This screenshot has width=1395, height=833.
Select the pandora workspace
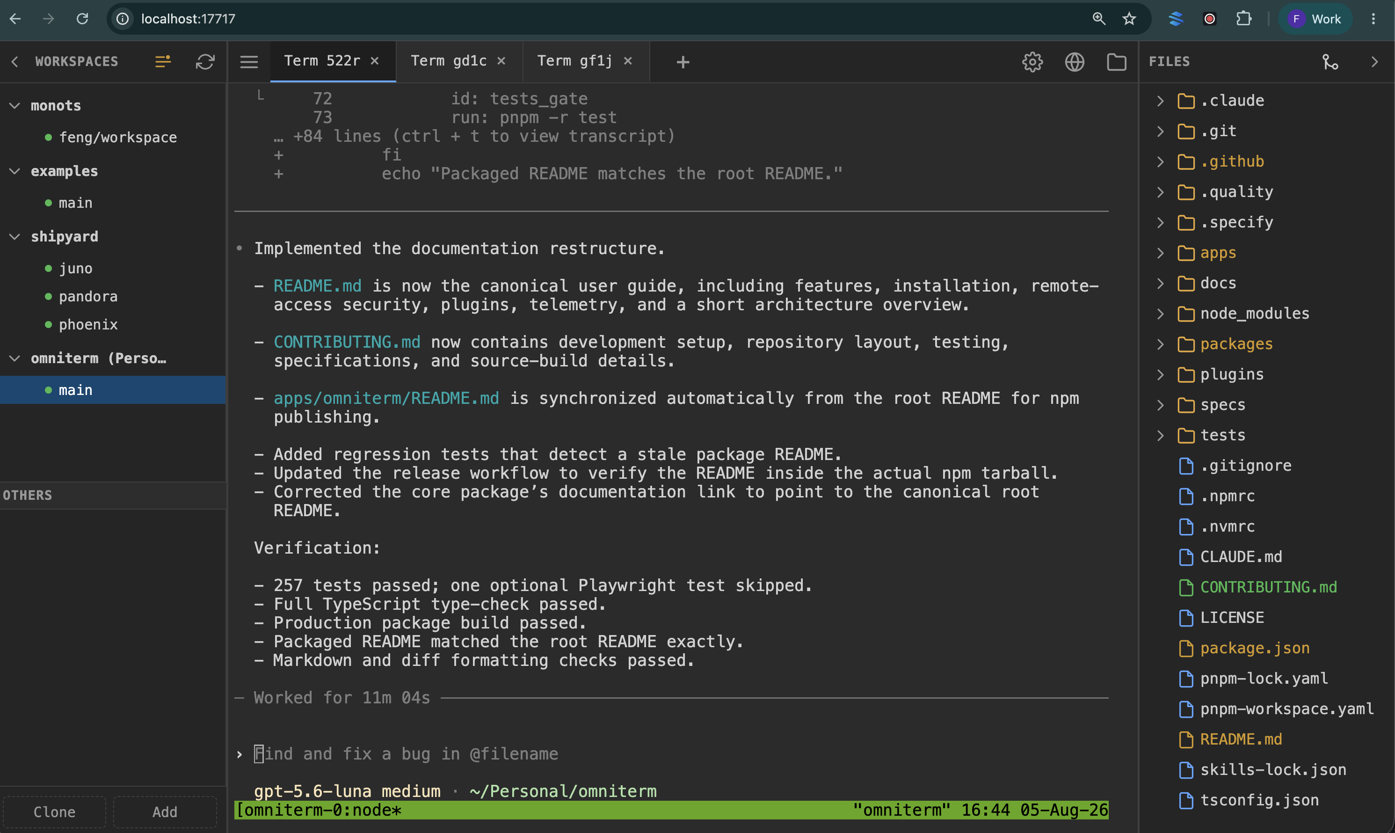click(x=113, y=296)
